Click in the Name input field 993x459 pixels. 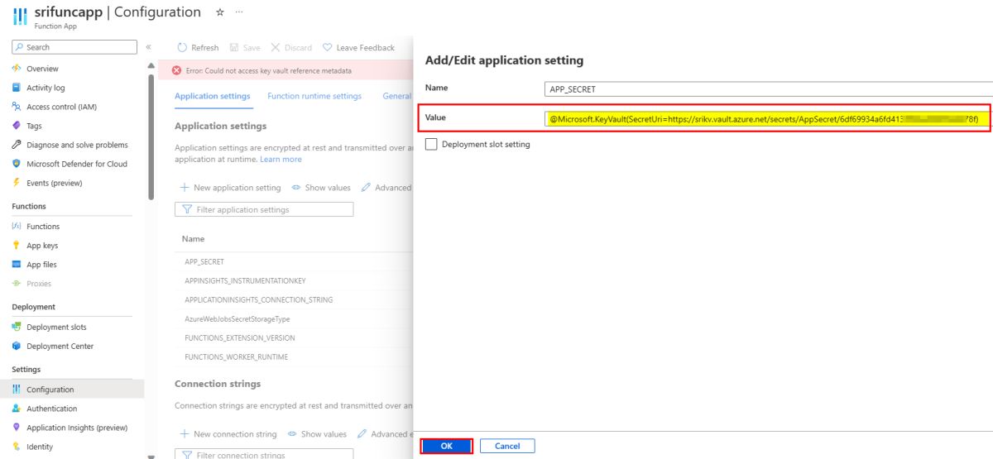click(769, 88)
